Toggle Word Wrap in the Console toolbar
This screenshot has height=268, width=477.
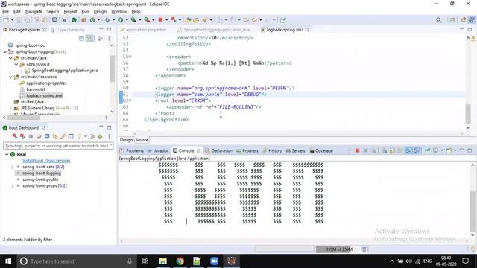400,150
